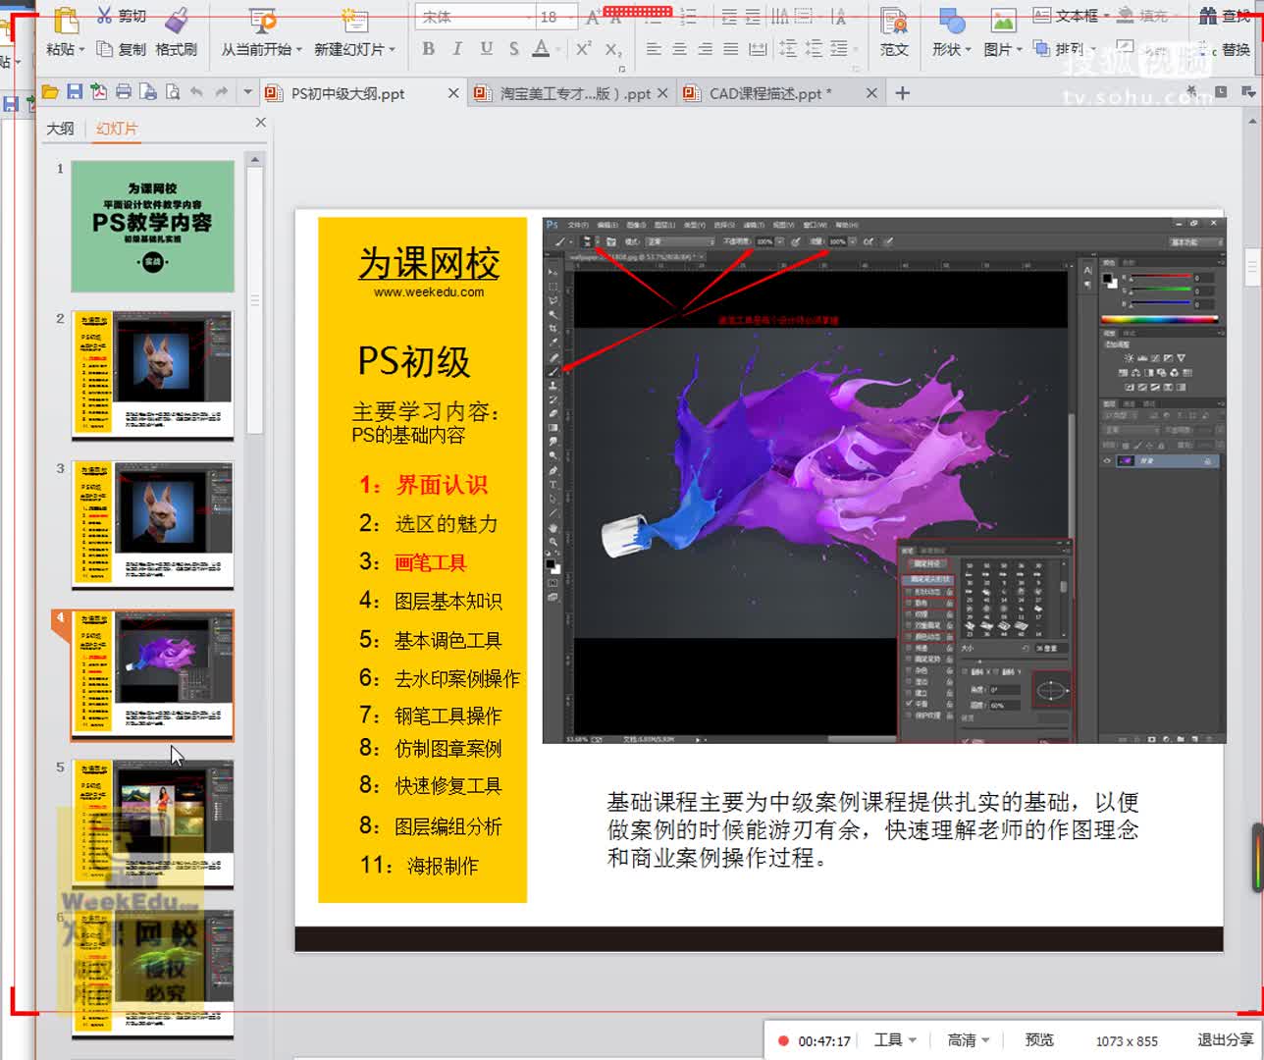The image size is (1264, 1060).
Task: Click the Paste clipboard icon
Action: point(65,20)
